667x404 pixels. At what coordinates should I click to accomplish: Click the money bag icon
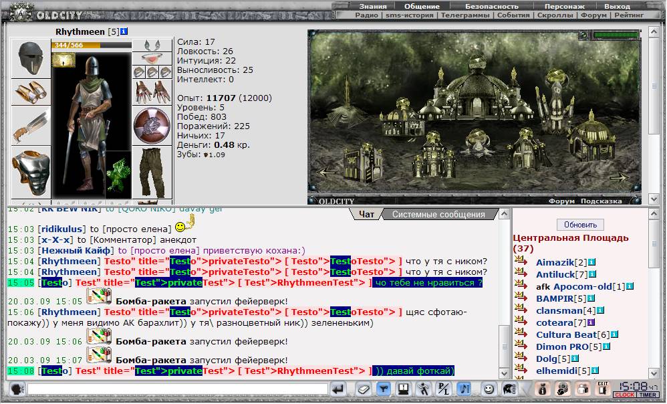coord(543,389)
